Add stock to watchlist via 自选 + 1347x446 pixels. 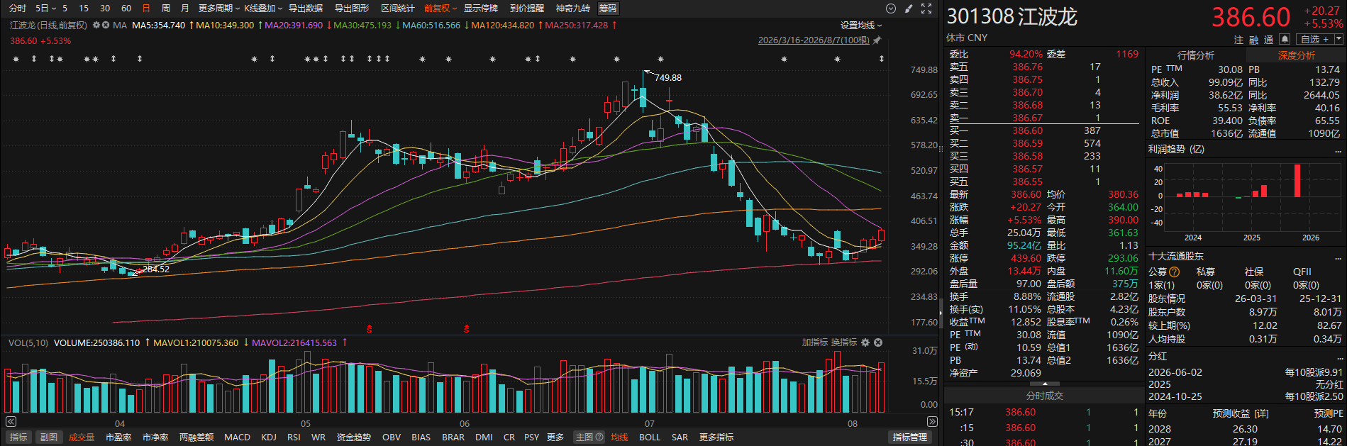point(1314,40)
